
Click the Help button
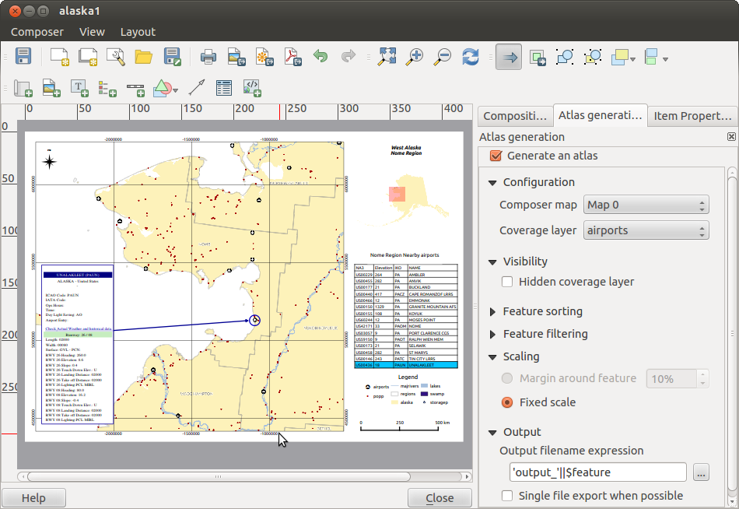[x=33, y=498]
